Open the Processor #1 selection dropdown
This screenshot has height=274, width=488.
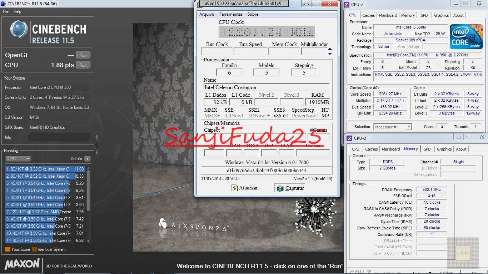(x=393, y=127)
